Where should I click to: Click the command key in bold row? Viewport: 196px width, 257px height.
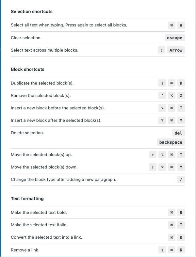[171, 212]
